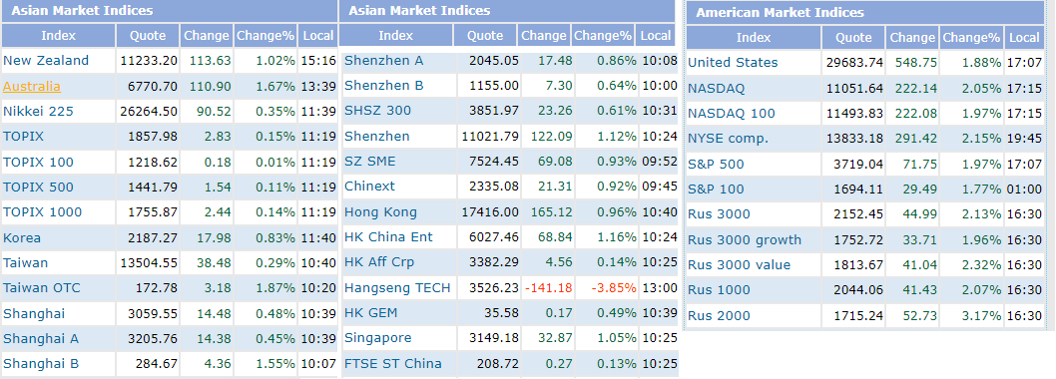Viewport: 1056px width, 379px height.
Task: Open the New Zealand index link
Action: [46, 61]
